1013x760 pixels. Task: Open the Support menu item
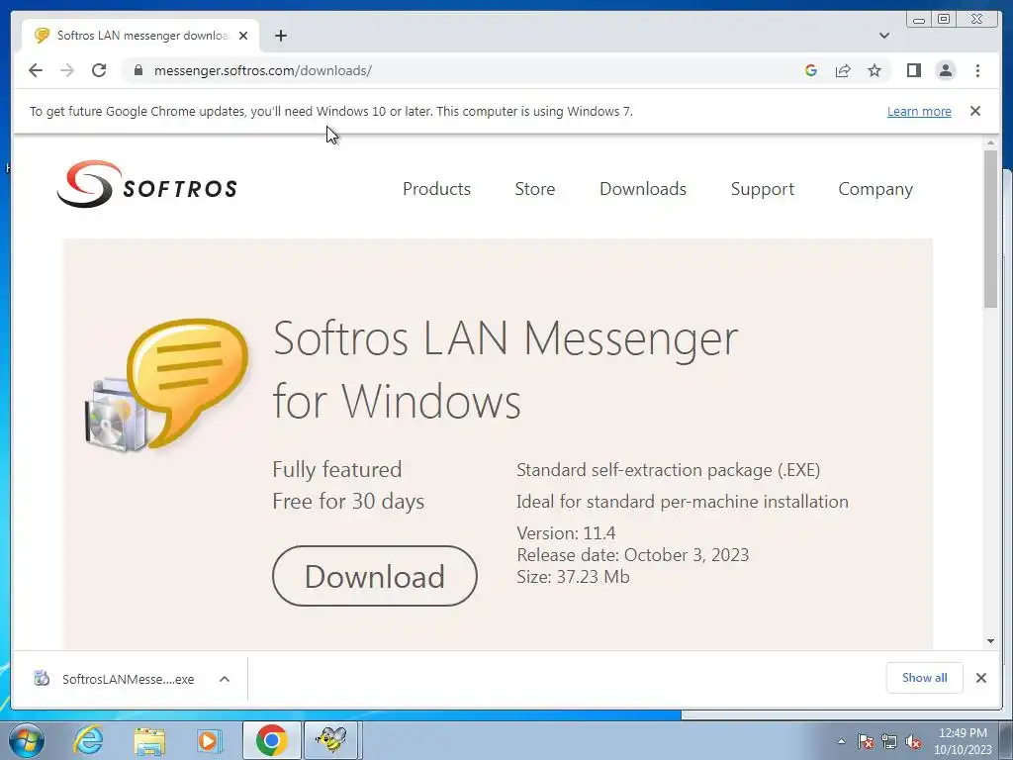pos(763,189)
